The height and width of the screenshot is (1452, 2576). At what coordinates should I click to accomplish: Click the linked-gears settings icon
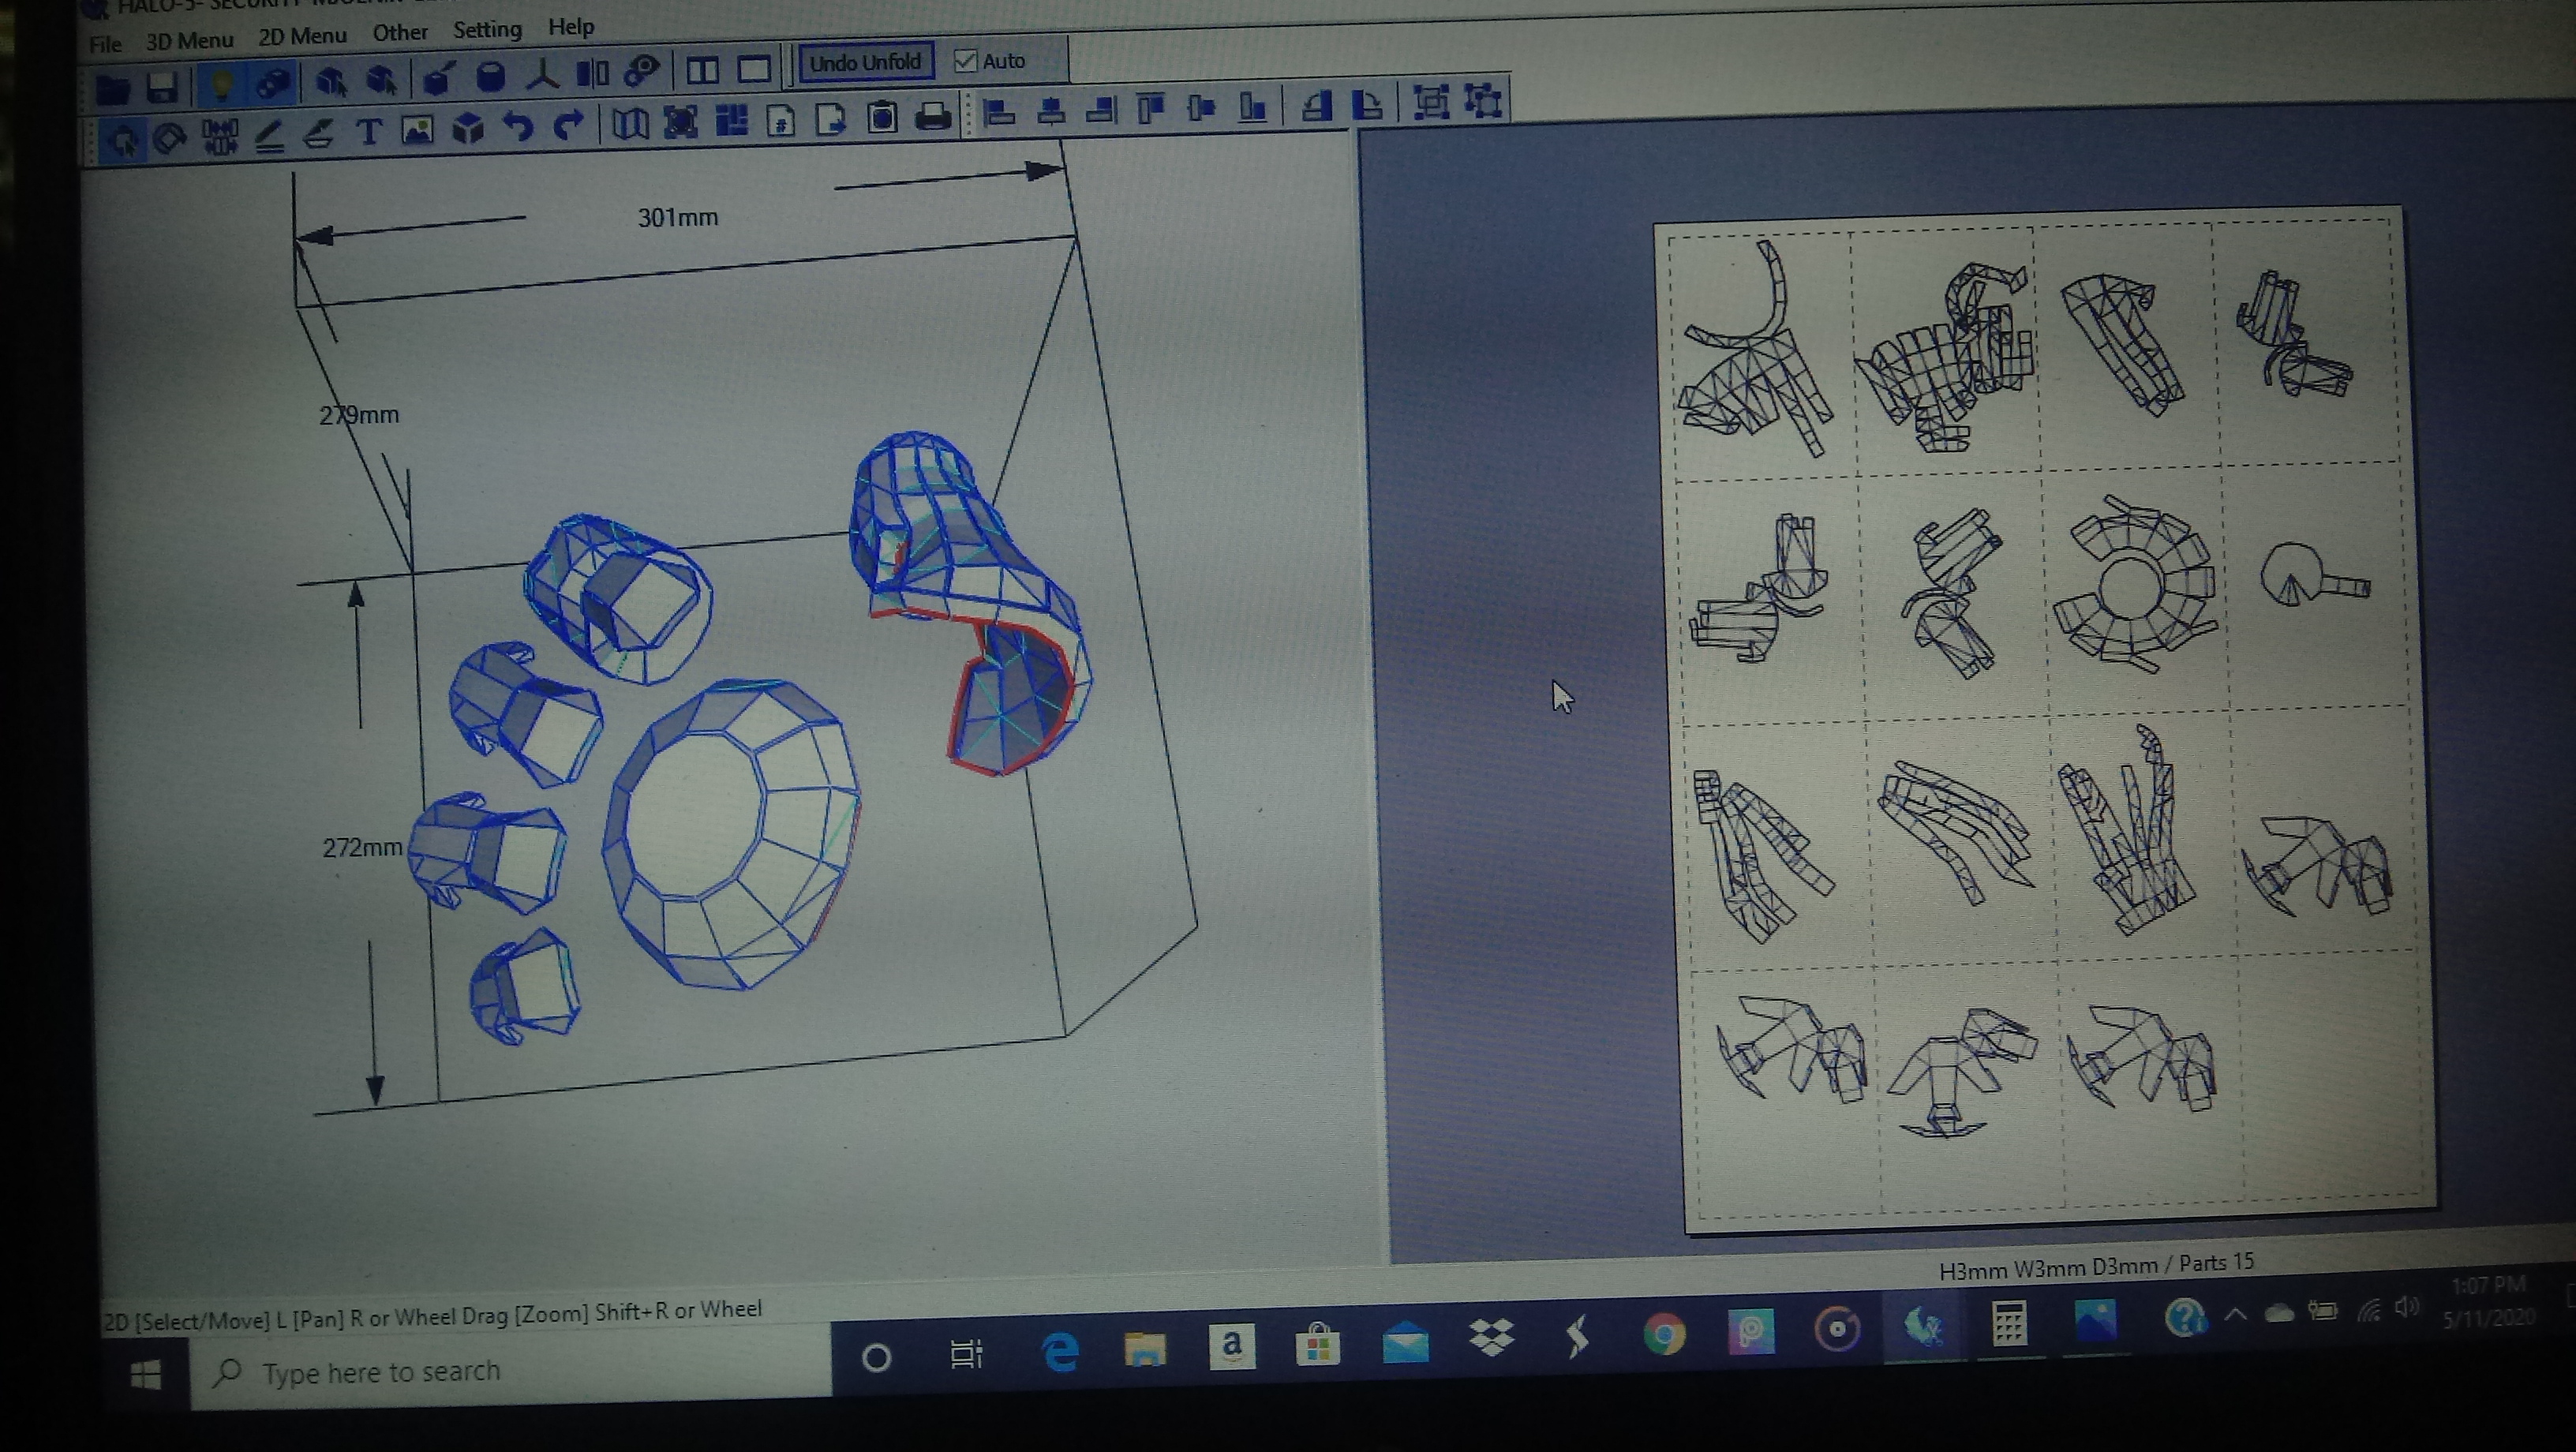pos(642,71)
